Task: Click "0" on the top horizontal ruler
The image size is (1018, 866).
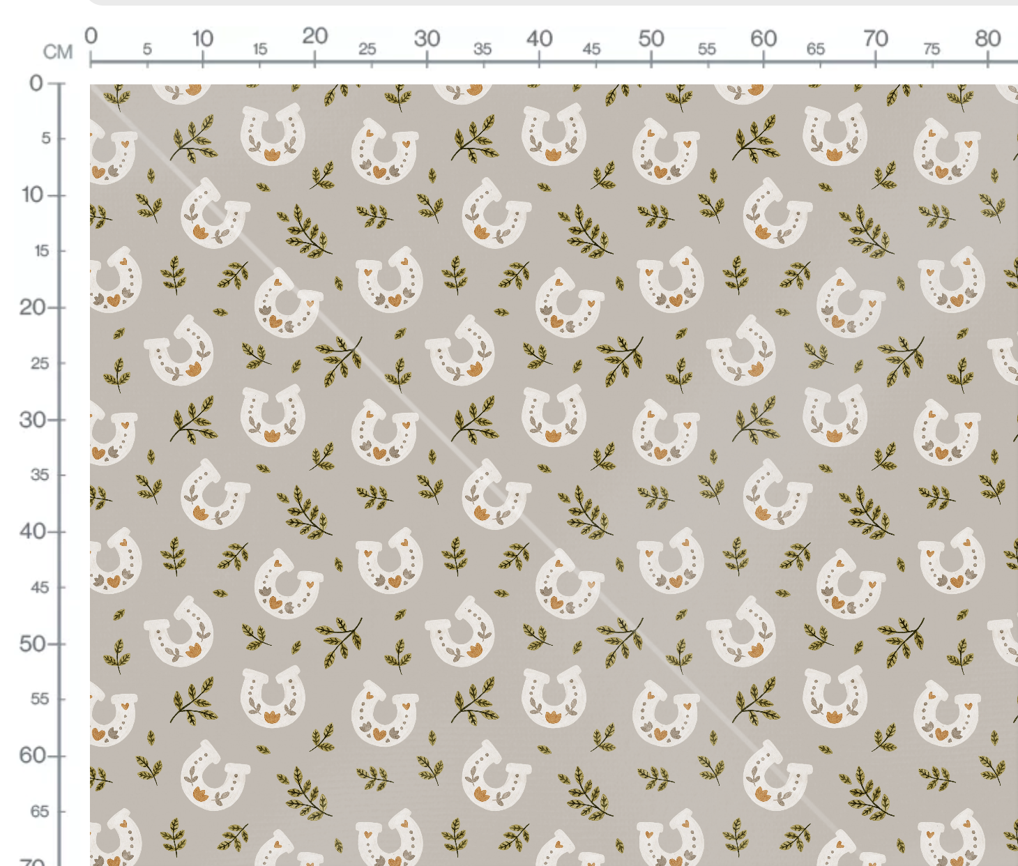Action: tap(91, 36)
